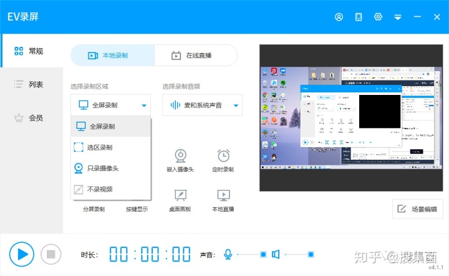Choose 只录摄像头 in the dropdown list

point(111,168)
